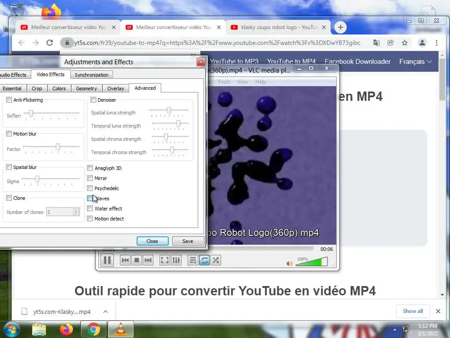The image size is (450, 338).
Task: Open the Geometry tab
Action: click(87, 88)
